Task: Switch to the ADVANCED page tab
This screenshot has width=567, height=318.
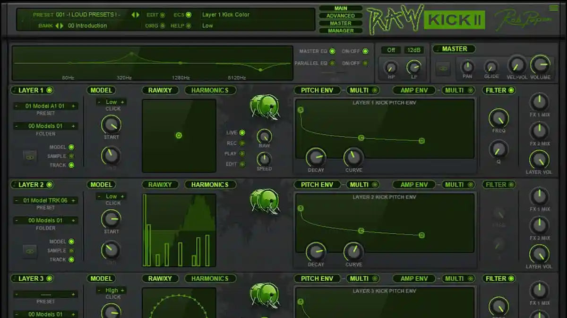Action: coord(341,16)
